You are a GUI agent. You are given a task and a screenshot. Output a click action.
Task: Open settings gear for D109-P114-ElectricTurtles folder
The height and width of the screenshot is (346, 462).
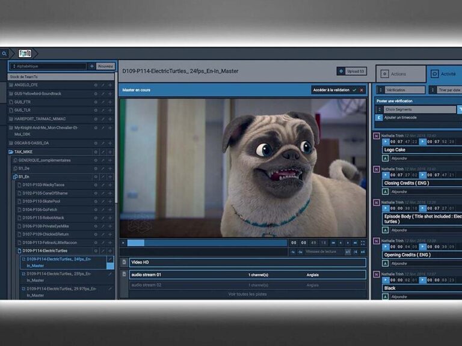(x=96, y=251)
